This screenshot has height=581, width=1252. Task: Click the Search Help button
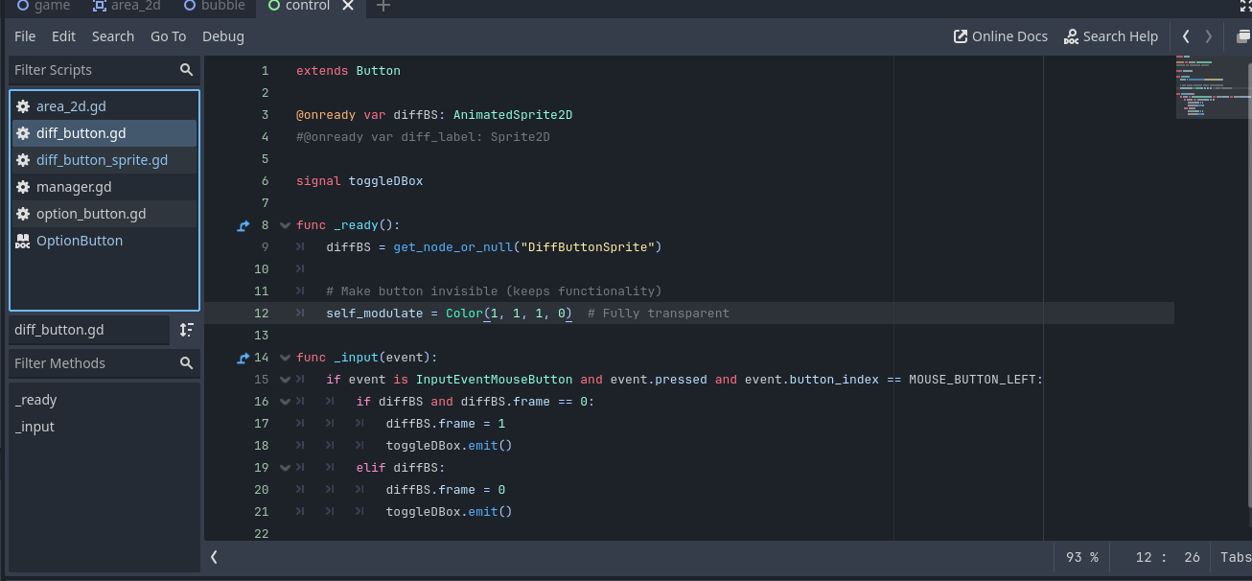tap(1111, 36)
